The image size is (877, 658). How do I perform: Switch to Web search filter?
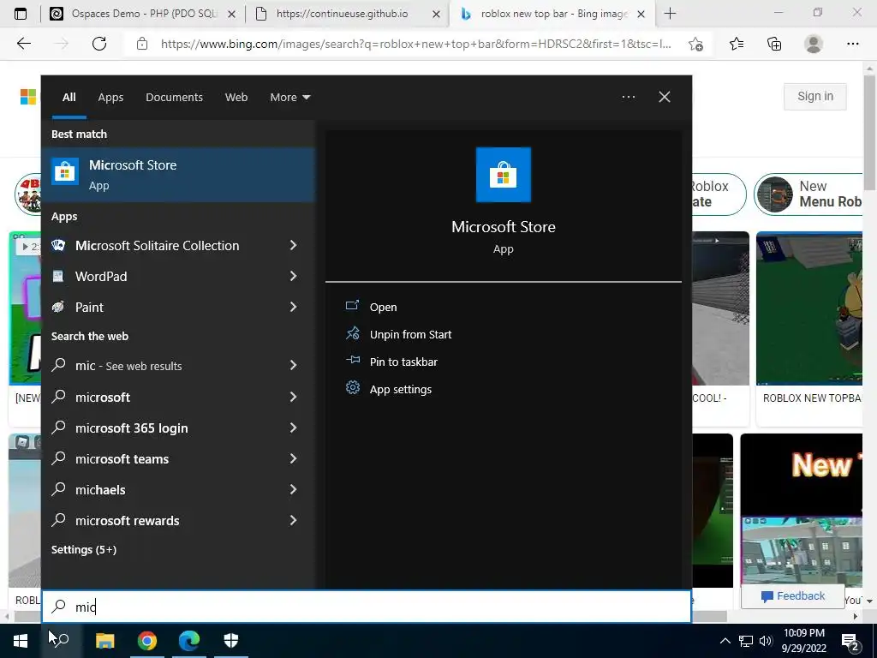[x=236, y=98]
